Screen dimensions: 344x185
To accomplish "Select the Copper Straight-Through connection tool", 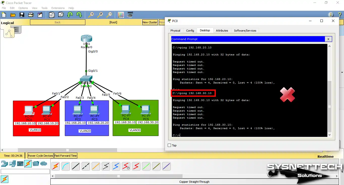I will tap(76, 166).
